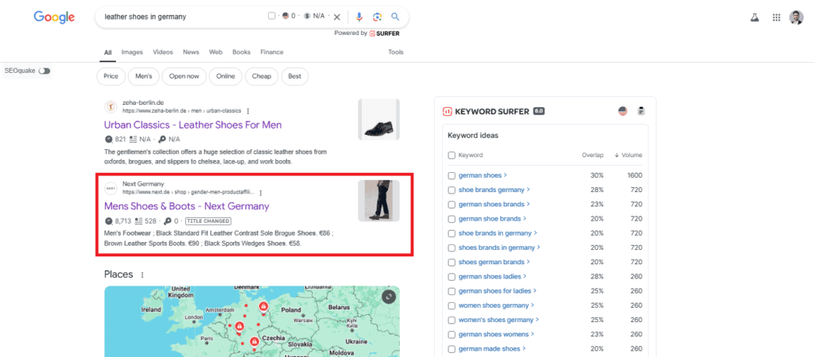Open more options next to Places heading

click(142, 275)
